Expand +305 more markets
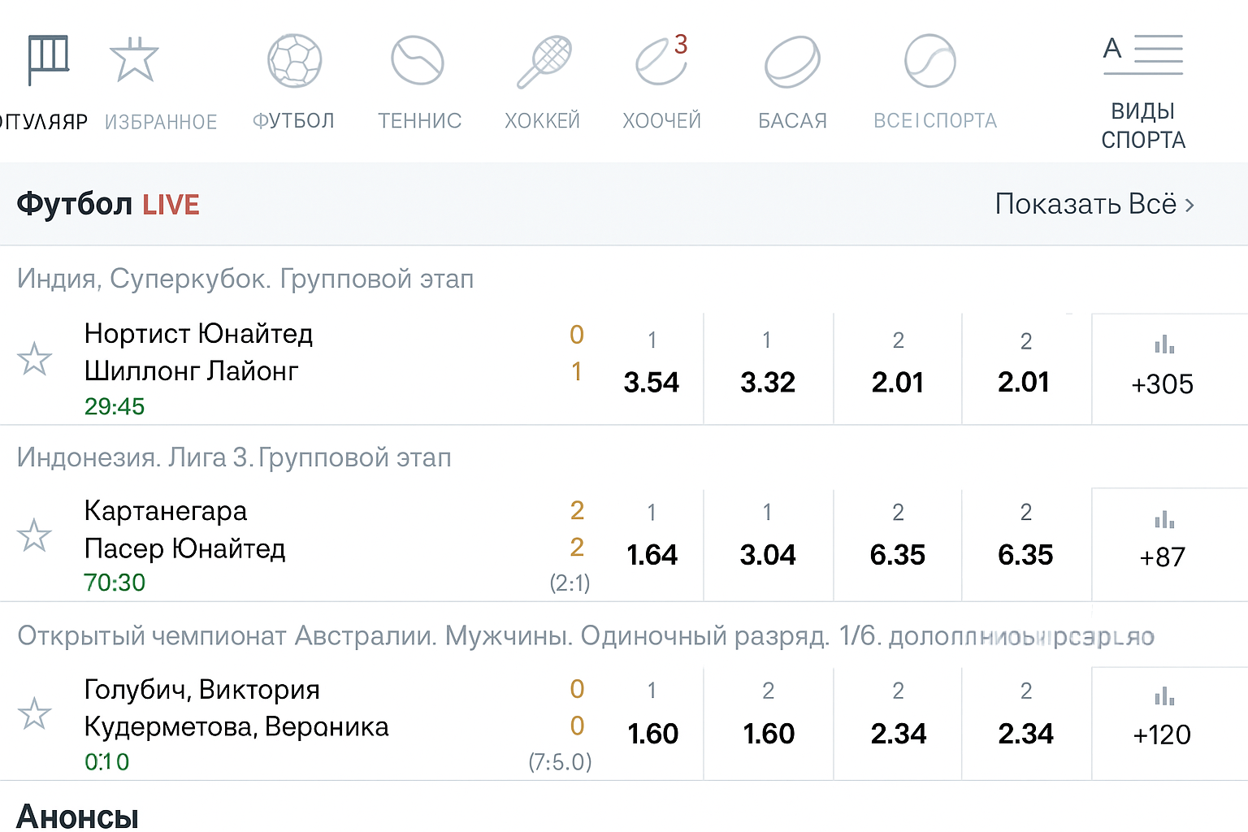 1162,383
